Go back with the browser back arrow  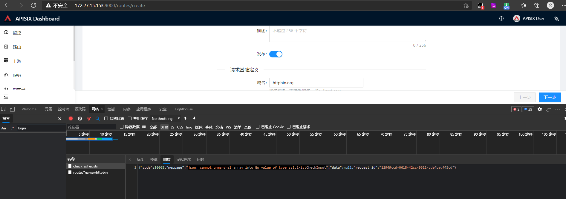7,5
